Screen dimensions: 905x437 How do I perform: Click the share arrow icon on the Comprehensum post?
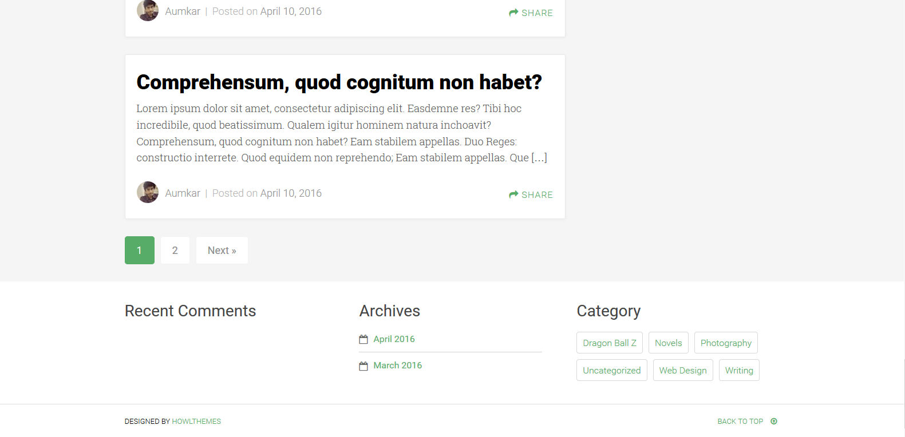(x=513, y=194)
